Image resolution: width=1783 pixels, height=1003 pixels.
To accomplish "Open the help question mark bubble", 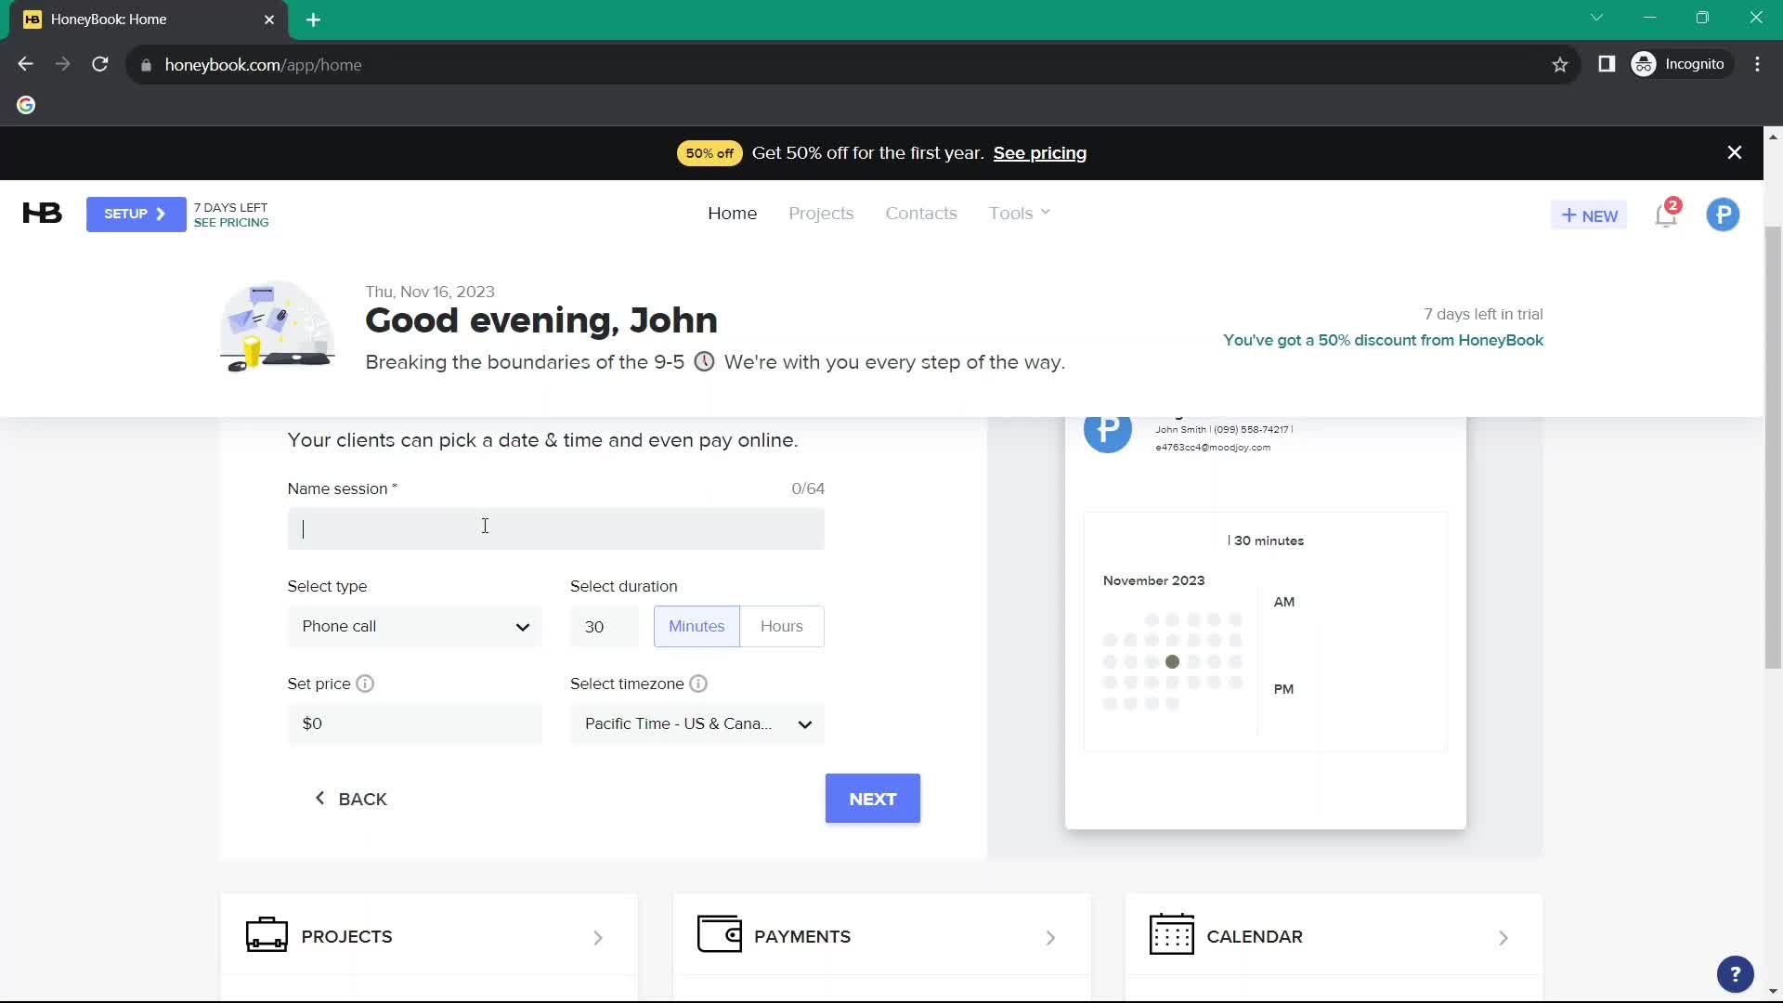I will click(1735, 974).
